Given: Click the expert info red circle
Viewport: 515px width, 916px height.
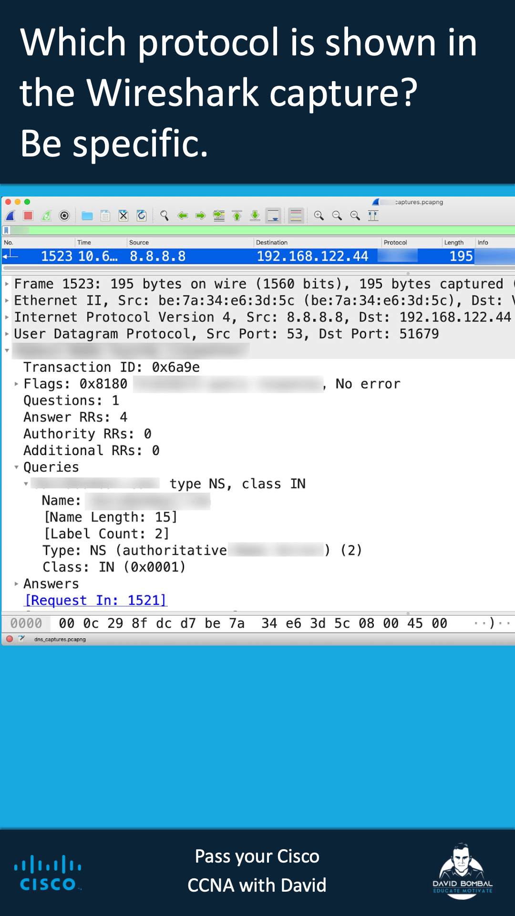Looking at the screenshot, I should click(10, 639).
